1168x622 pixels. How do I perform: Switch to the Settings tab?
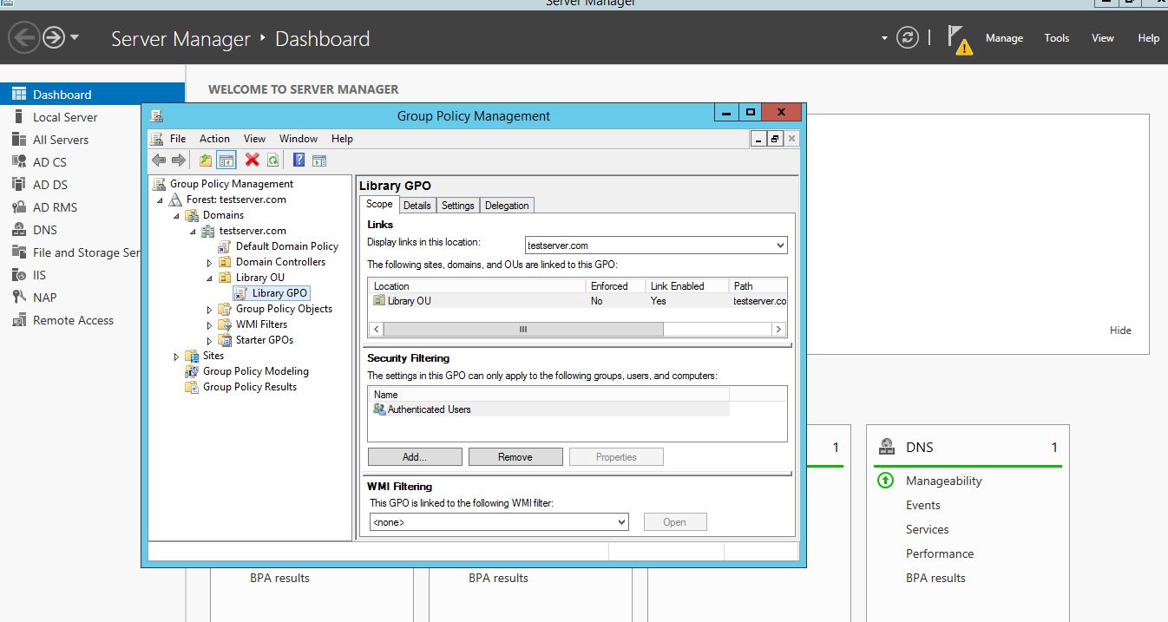click(457, 206)
